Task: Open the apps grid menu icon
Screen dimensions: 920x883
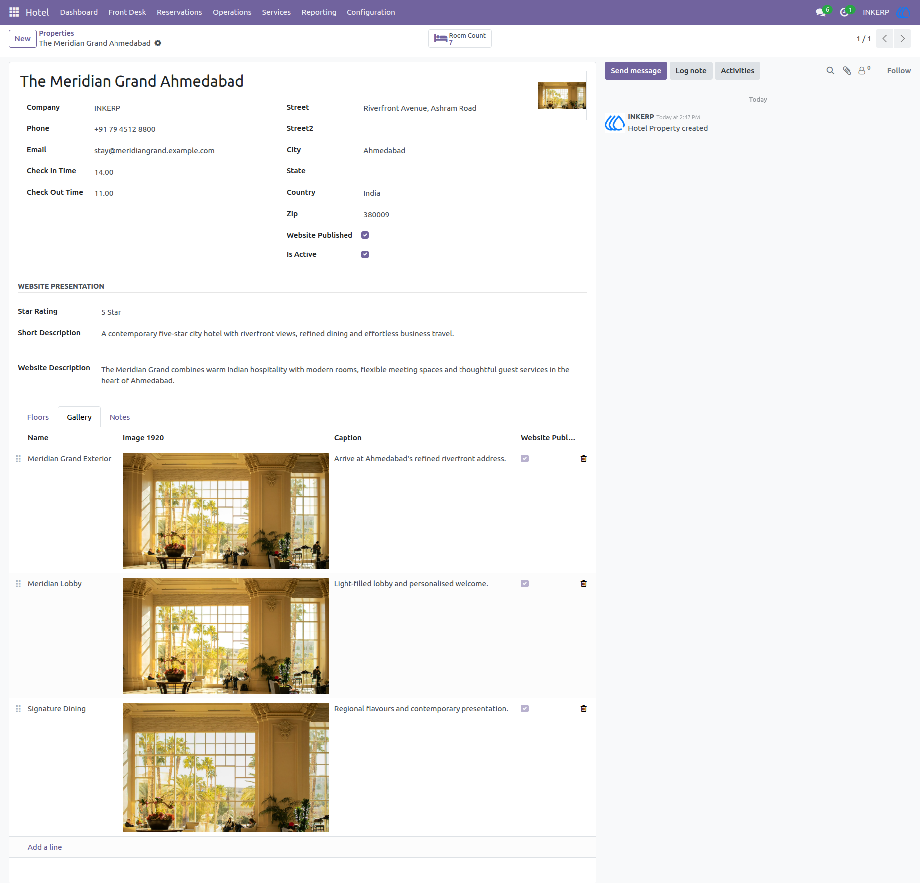Action: pyautogui.click(x=14, y=12)
